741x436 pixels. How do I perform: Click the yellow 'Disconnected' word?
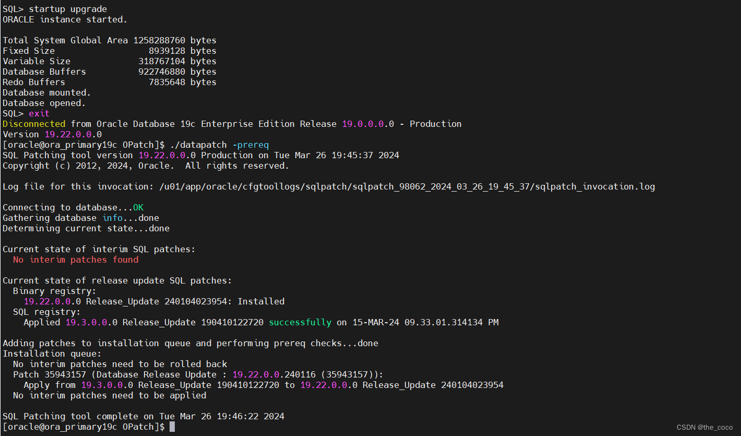pos(34,124)
